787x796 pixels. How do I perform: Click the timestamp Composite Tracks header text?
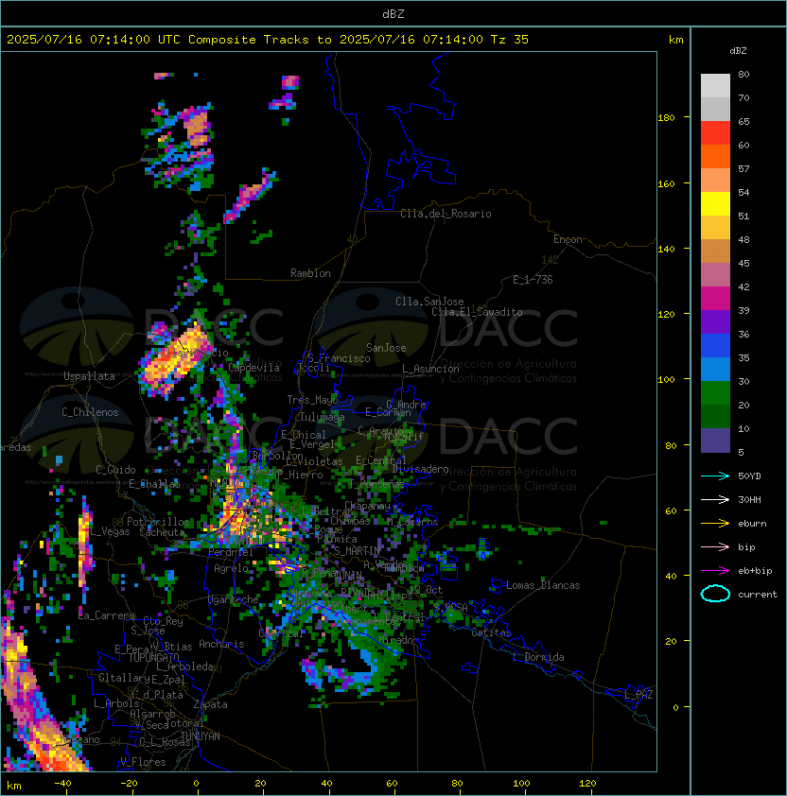tap(268, 40)
